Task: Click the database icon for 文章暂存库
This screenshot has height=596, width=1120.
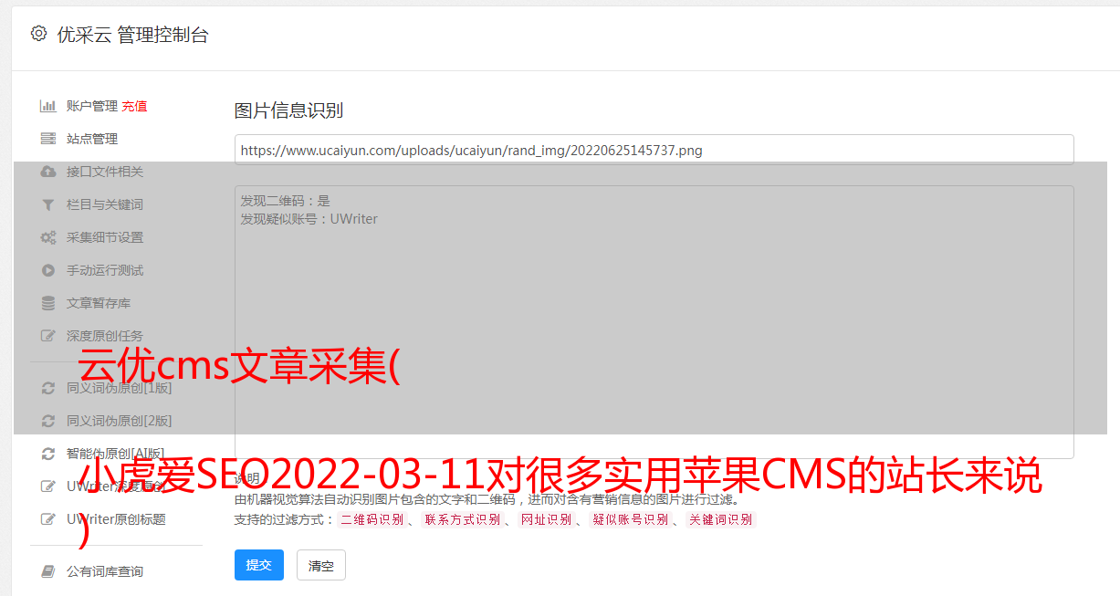Action: pos(48,303)
